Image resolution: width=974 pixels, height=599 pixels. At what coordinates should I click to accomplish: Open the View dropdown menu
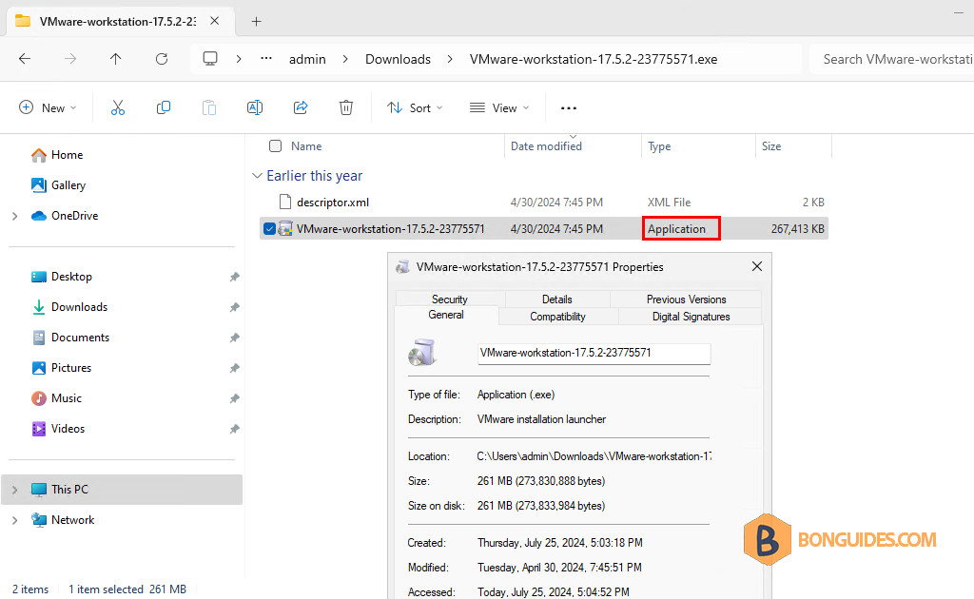(499, 108)
